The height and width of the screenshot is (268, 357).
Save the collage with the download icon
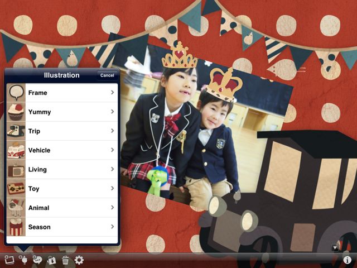point(51,260)
